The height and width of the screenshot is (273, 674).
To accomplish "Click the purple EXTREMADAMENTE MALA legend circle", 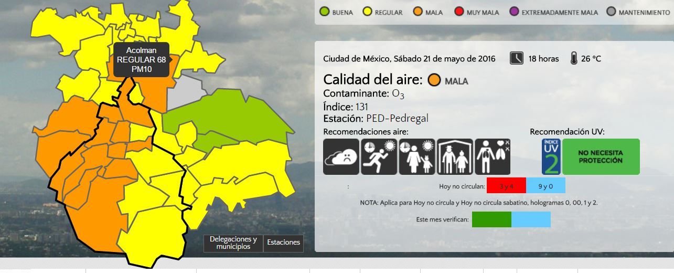I will 512,12.
